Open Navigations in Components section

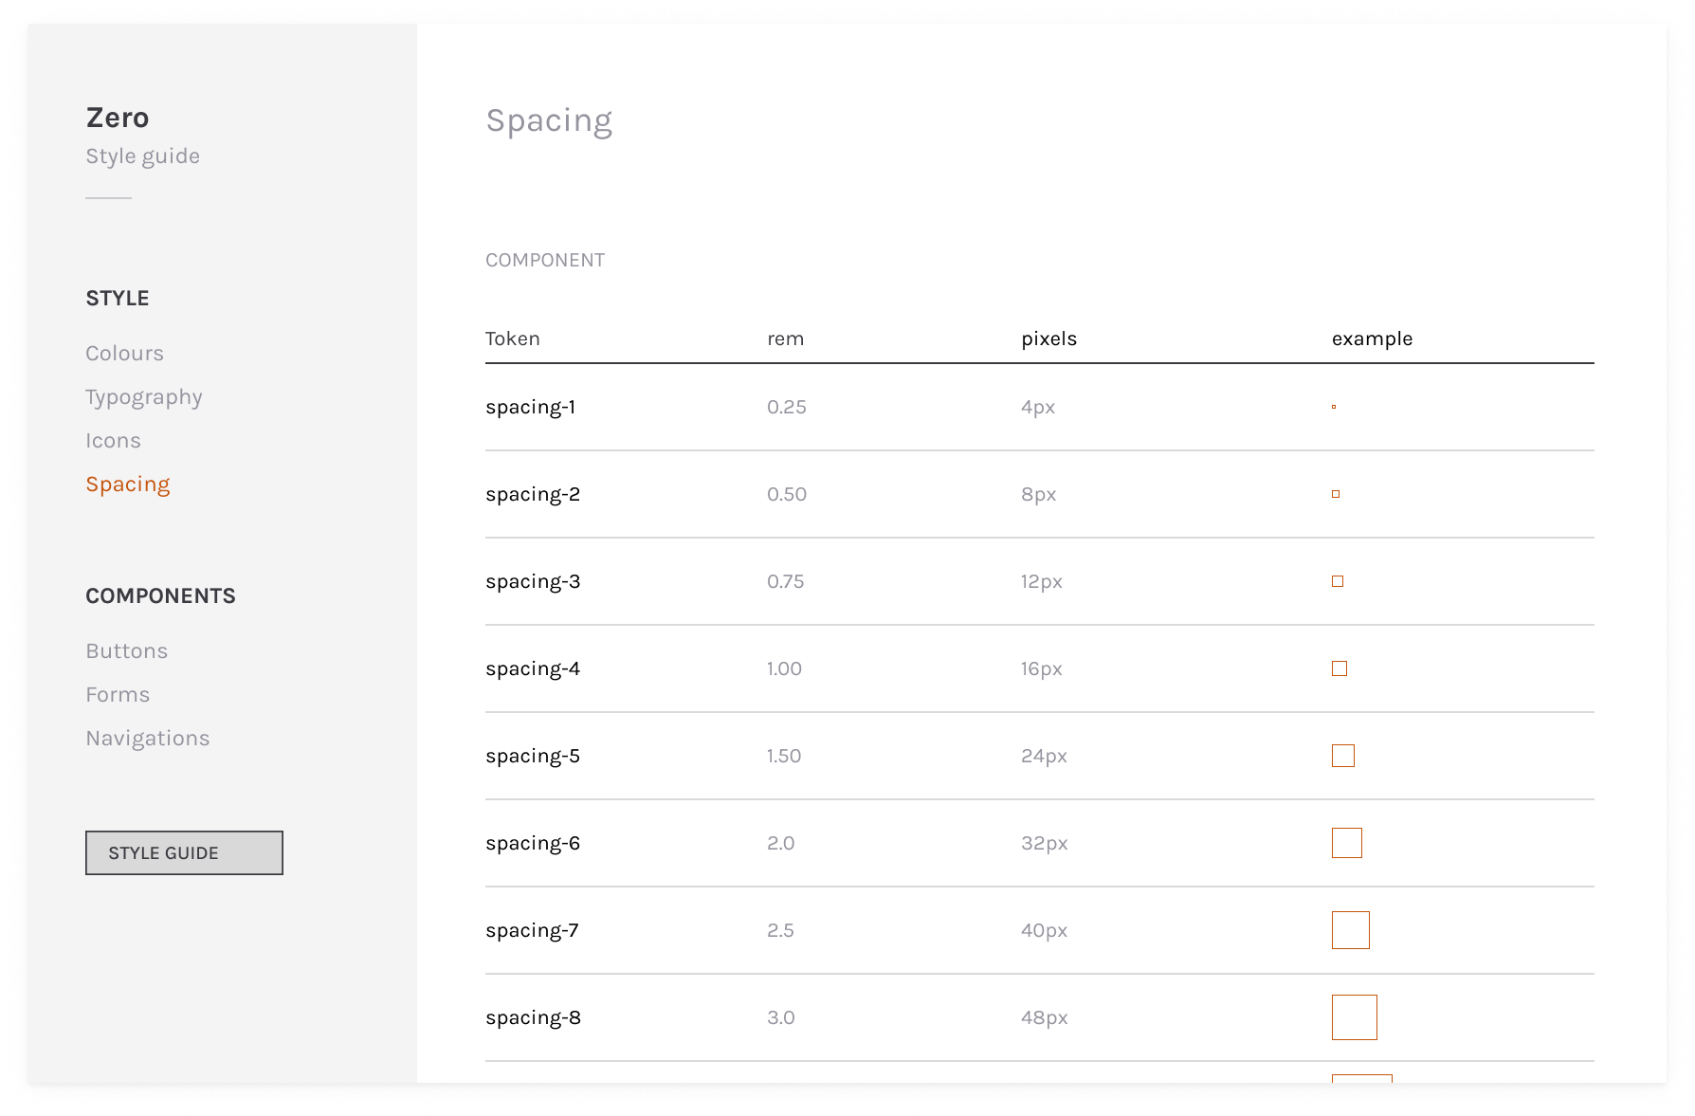[x=148, y=740]
